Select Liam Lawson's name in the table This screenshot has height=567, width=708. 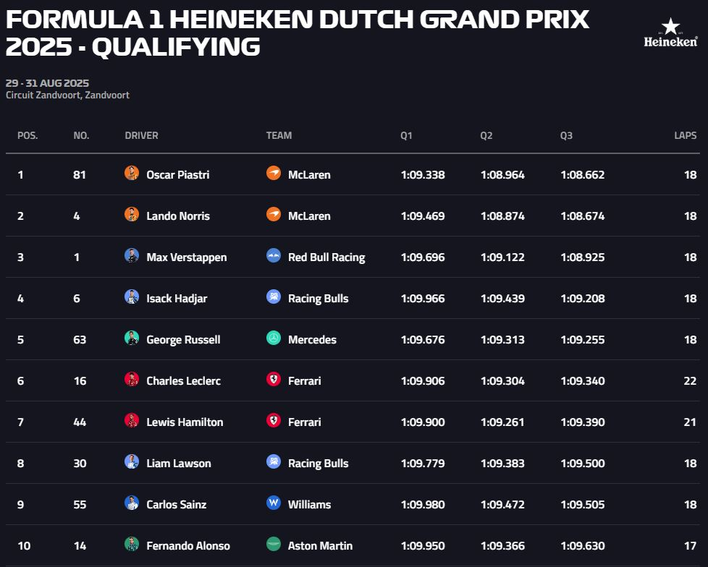point(179,464)
